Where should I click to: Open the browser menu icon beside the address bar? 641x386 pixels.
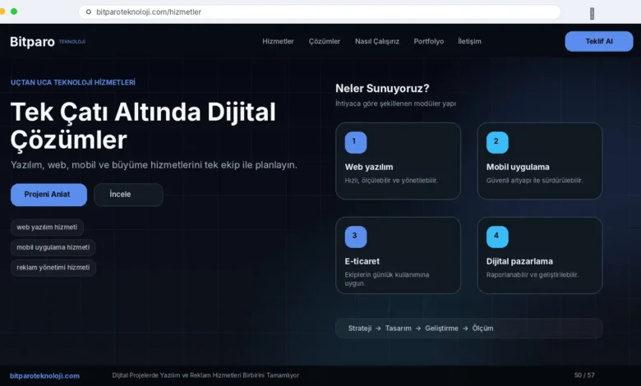point(592,13)
